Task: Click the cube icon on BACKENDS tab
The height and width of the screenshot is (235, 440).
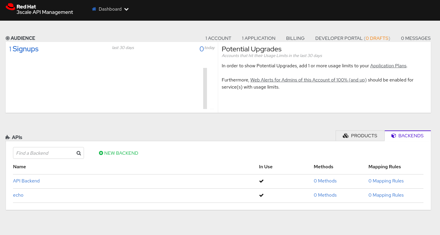Action: click(393, 136)
